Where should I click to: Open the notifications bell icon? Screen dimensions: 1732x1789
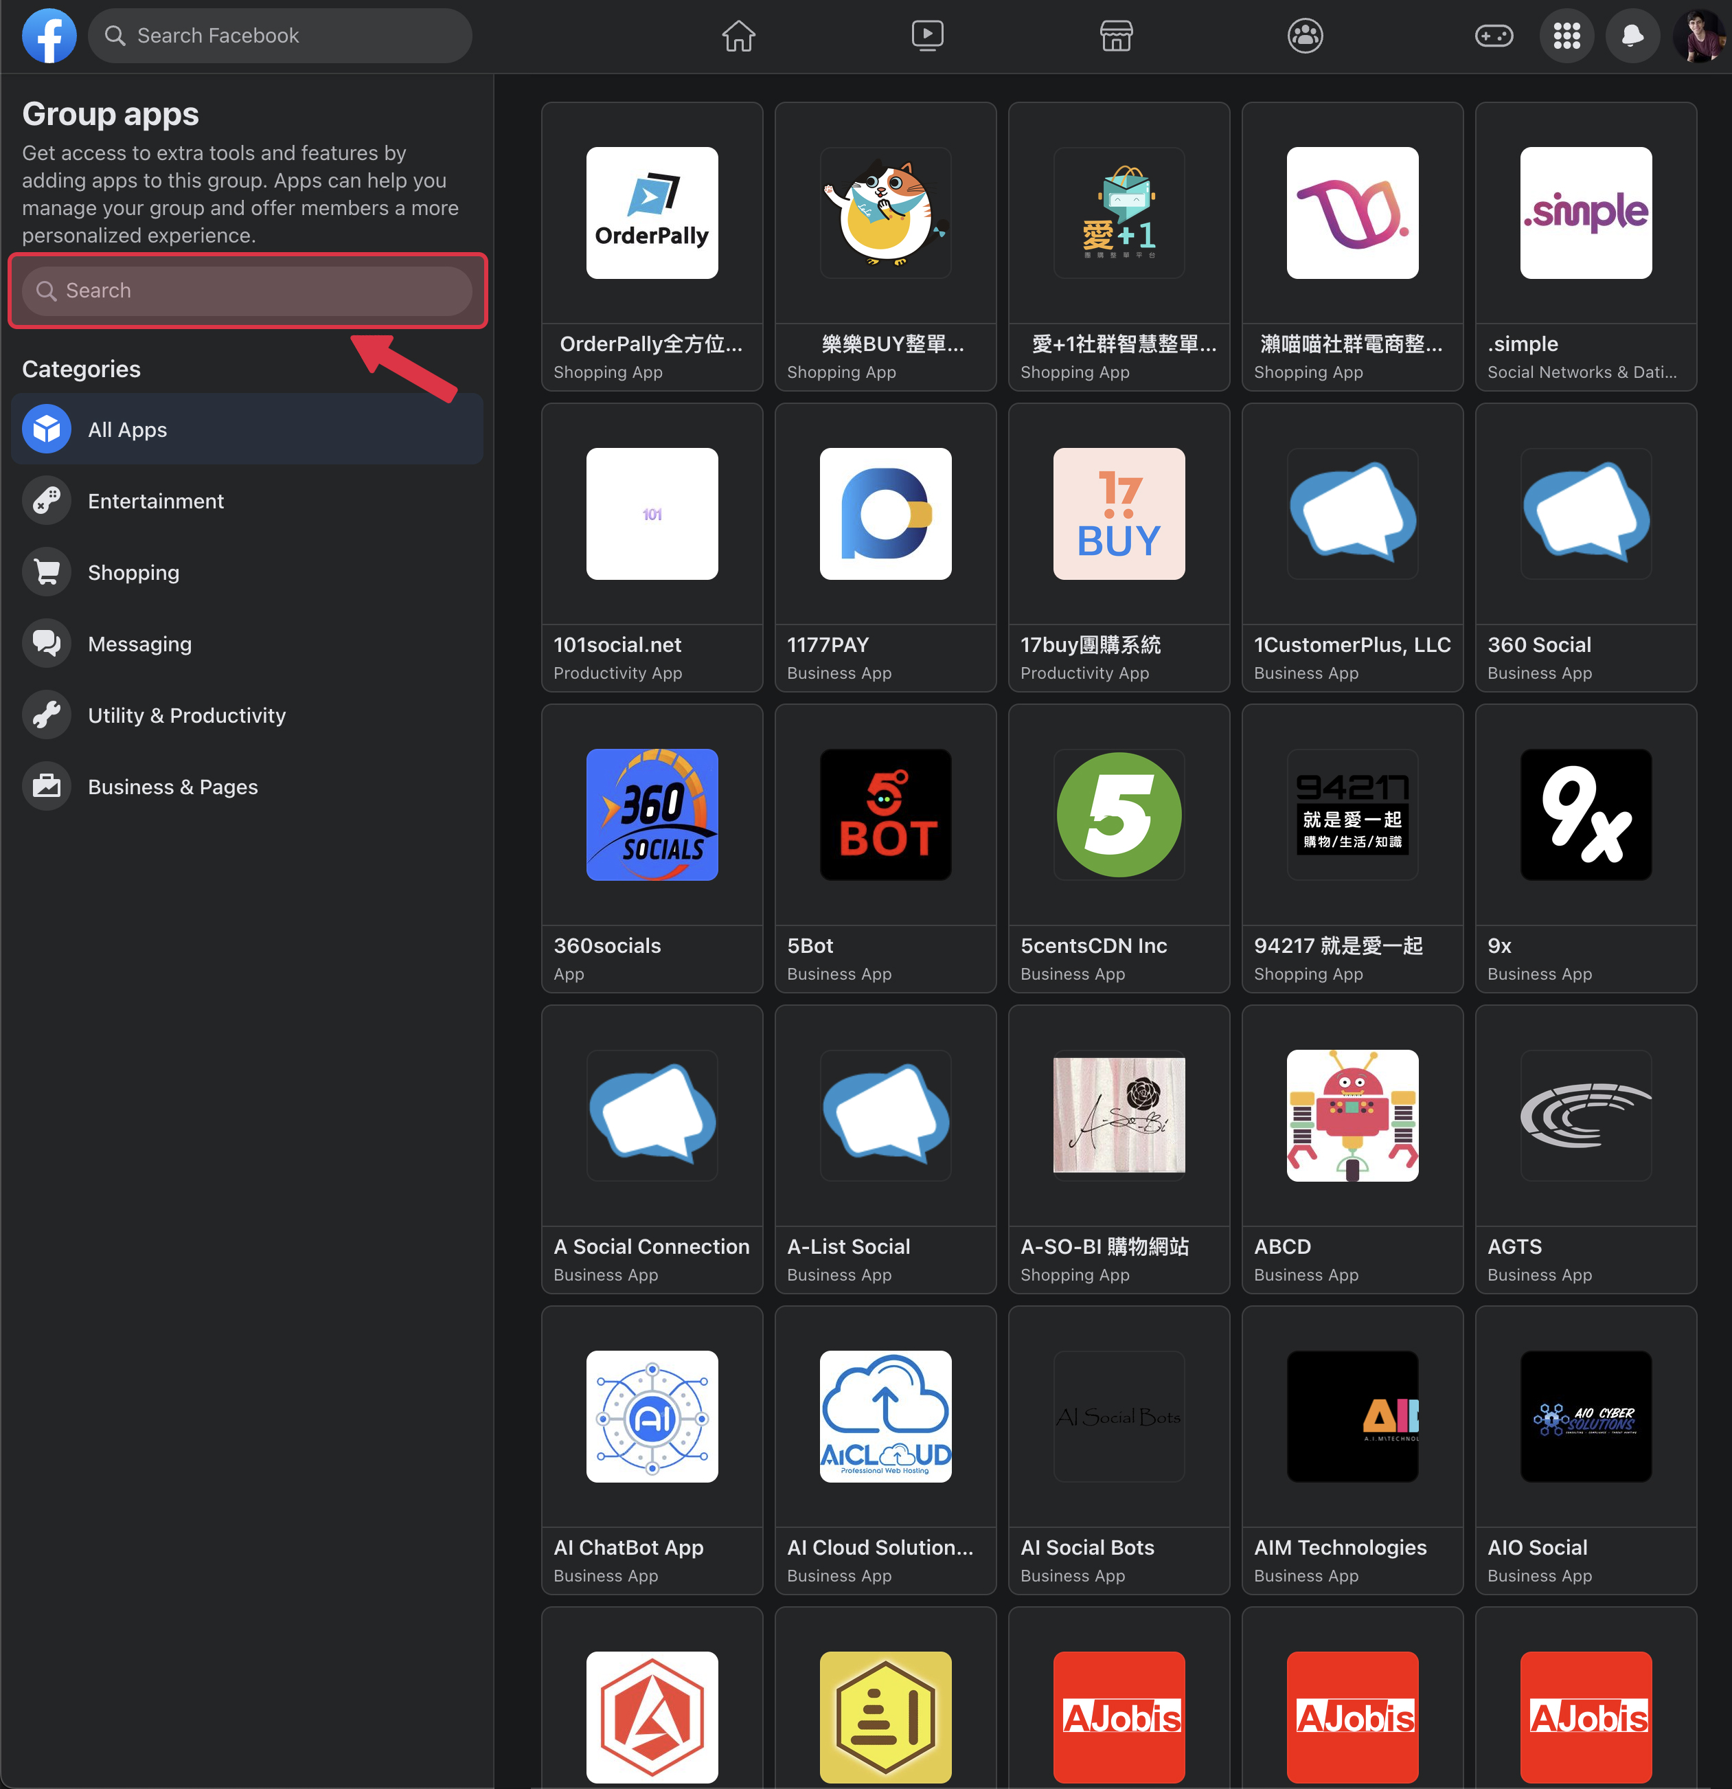point(1632,36)
